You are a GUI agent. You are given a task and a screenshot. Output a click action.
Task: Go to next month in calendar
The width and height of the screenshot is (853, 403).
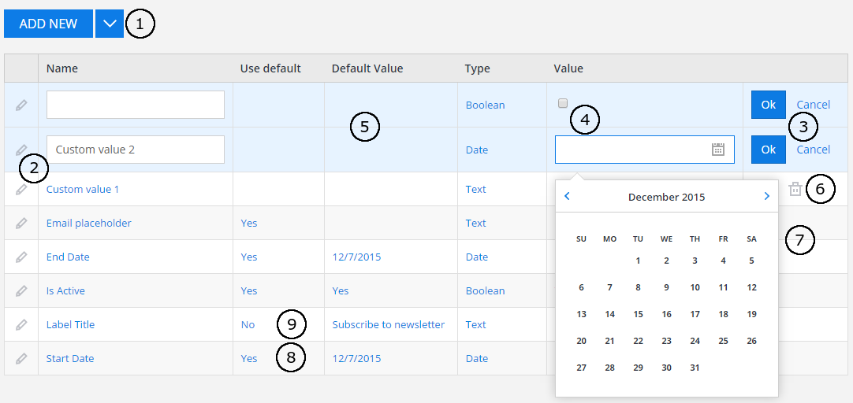[x=766, y=197]
